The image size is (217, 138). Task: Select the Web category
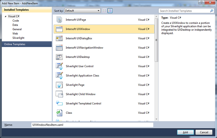click(15, 34)
